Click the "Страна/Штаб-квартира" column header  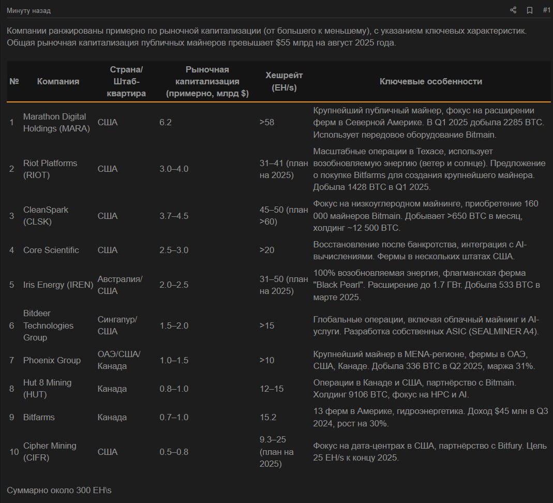coord(126,81)
